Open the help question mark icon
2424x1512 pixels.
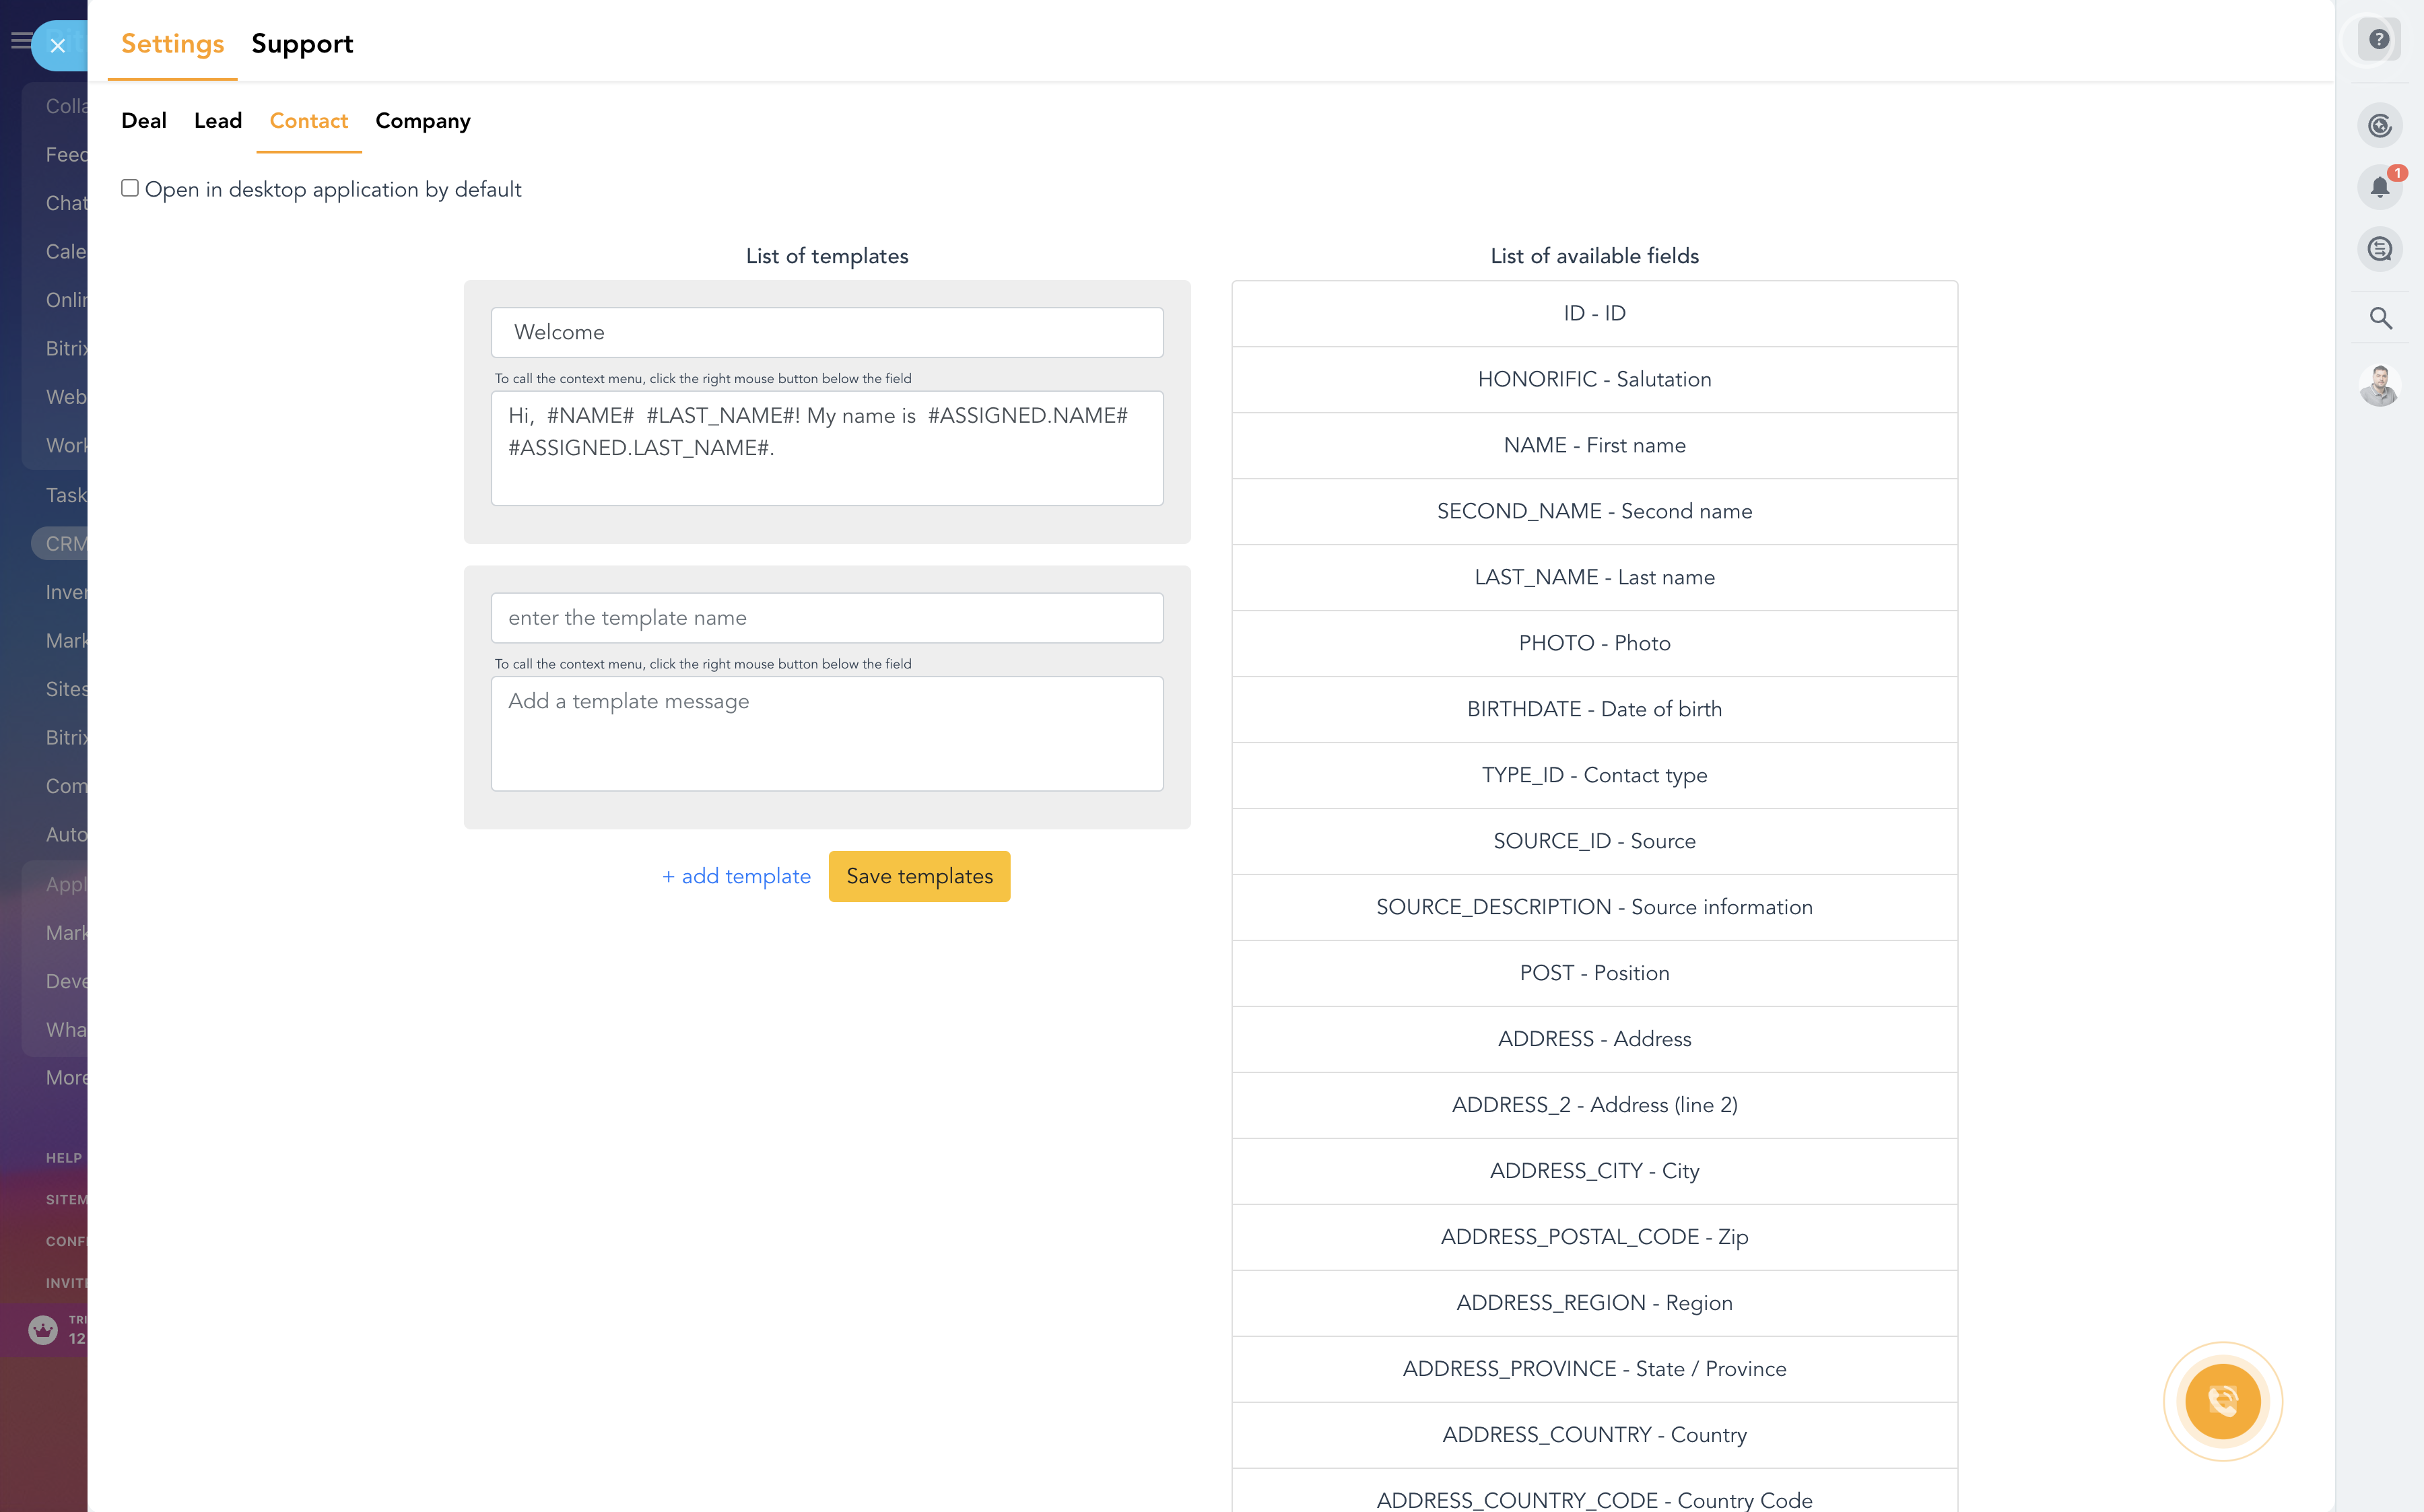tap(2379, 39)
